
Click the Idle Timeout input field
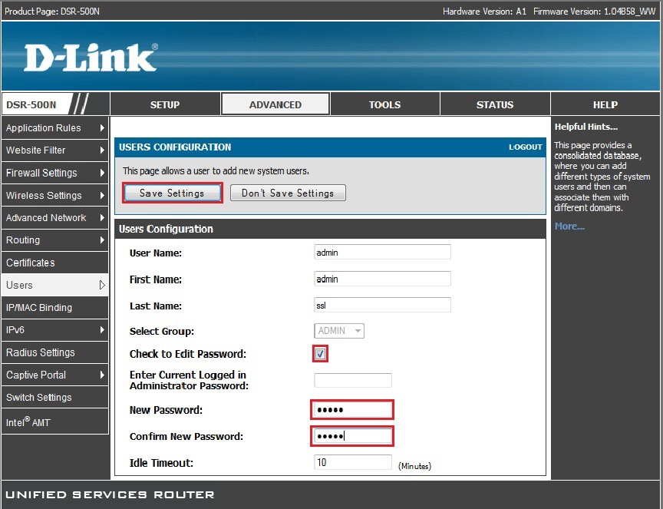pos(353,462)
